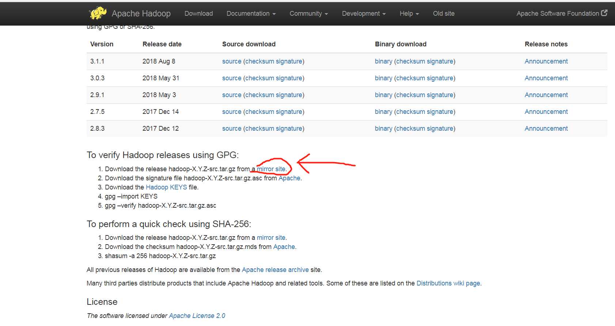Open binary checksum for version 3.0.3
Screen dimensions: 615x326
[410, 78]
